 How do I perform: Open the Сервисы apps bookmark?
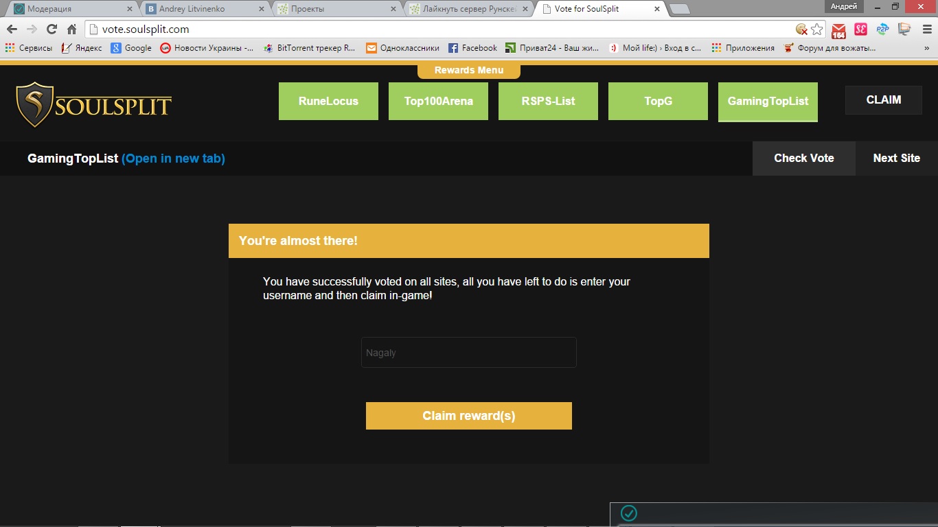[x=30, y=48]
